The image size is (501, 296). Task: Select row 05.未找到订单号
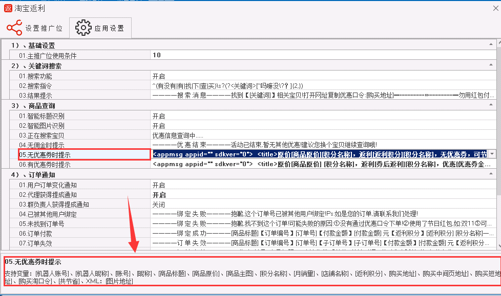[80, 224]
